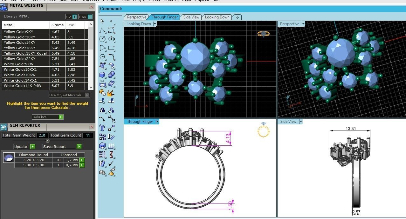This screenshot has width=406, height=219.
Task: Select the Yellow Gold:18KY Royal row
Action: (x=45, y=53)
